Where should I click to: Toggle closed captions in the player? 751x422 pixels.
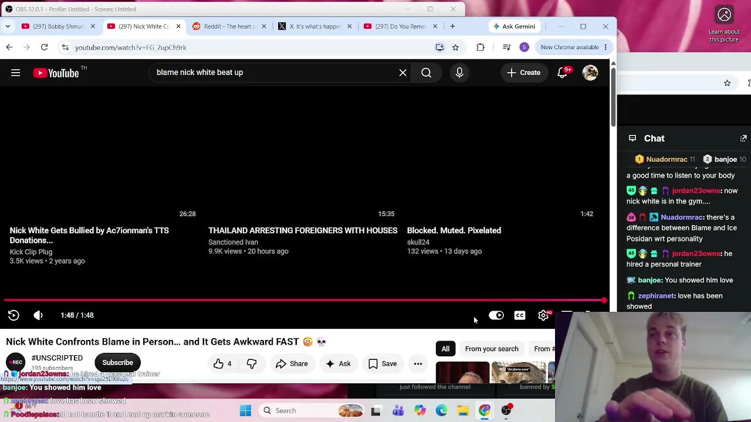click(520, 315)
